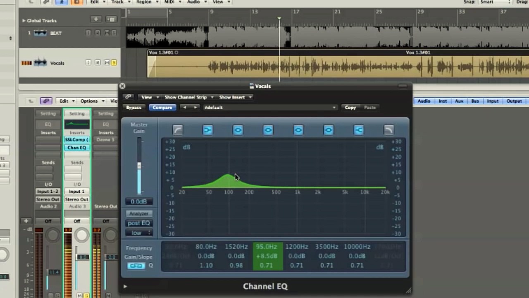Toggle the high shelf band icon

(x=358, y=130)
